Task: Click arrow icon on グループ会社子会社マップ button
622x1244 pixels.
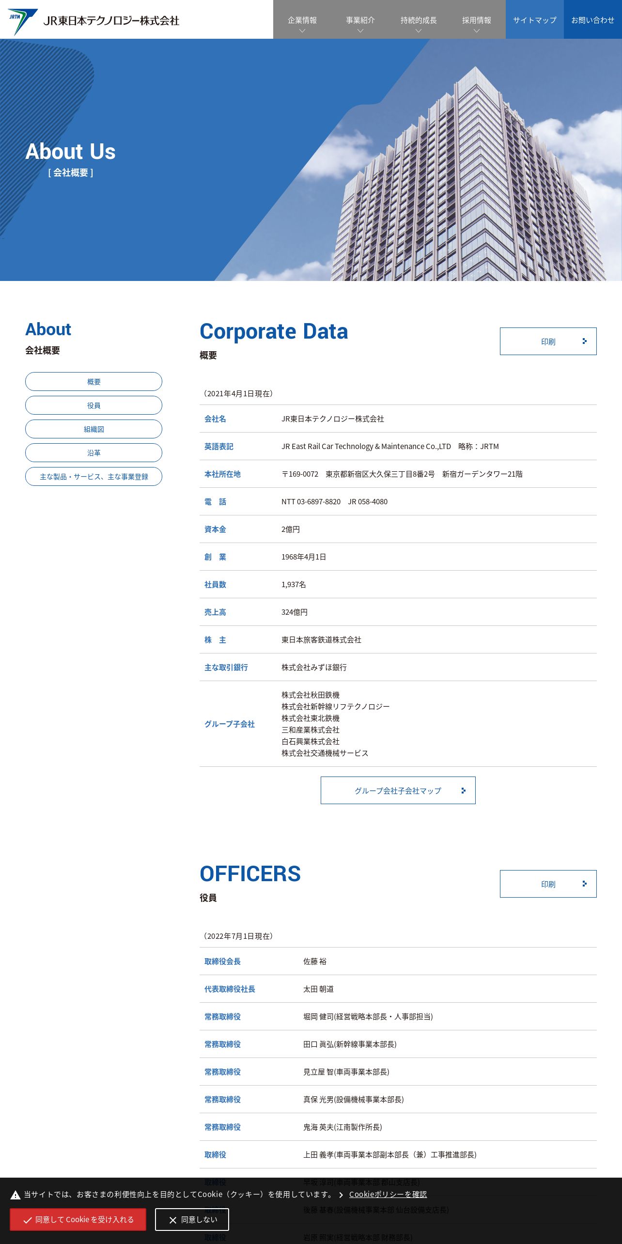Action: 464,791
